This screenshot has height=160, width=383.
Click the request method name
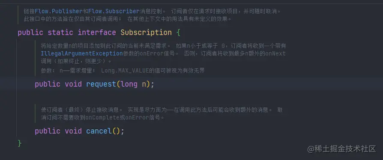coord(101,84)
